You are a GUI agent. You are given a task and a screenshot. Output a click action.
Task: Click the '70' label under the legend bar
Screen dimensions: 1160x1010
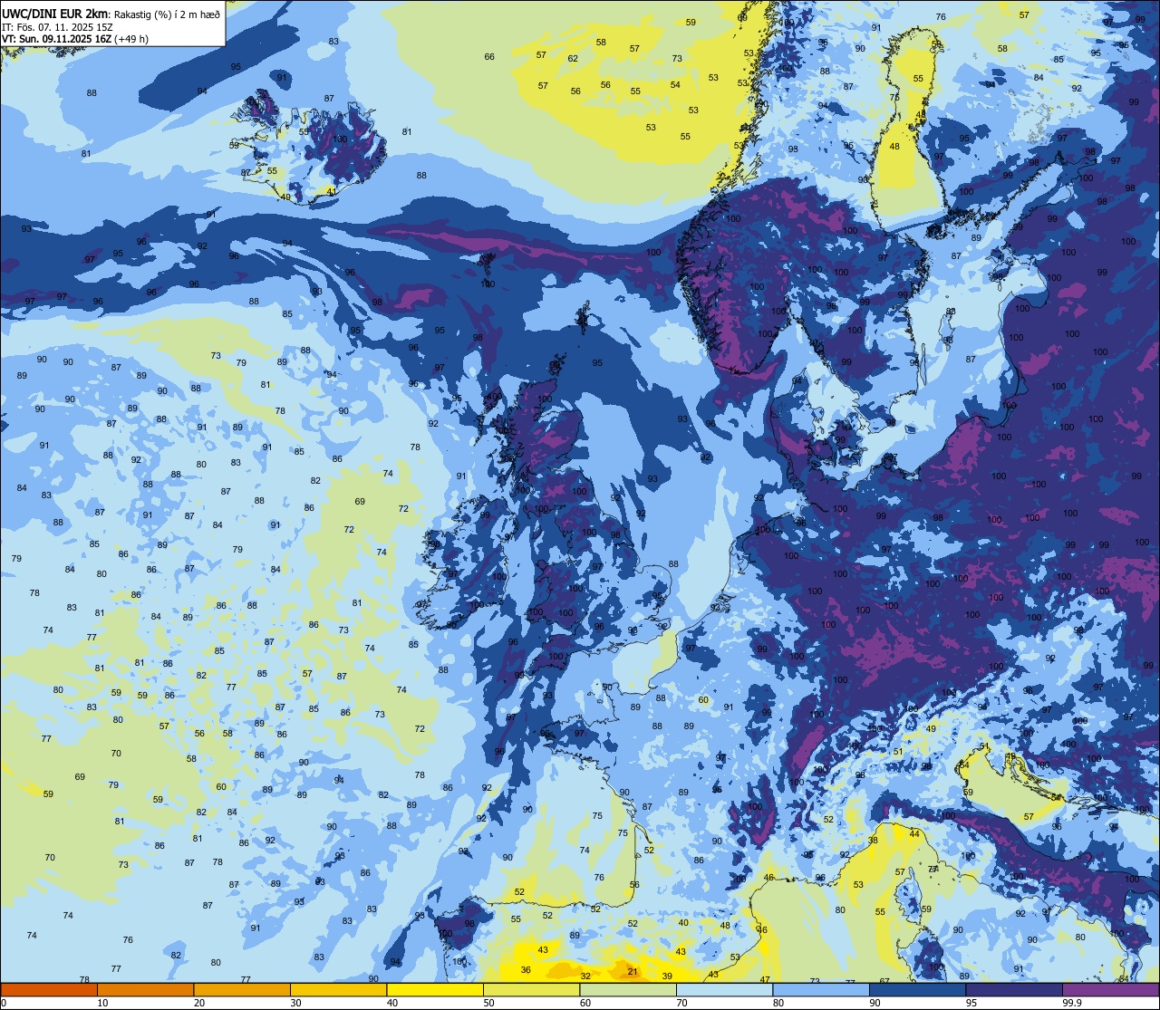point(681,1003)
